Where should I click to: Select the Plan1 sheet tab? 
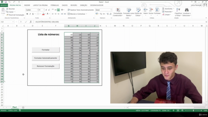[15, 107]
